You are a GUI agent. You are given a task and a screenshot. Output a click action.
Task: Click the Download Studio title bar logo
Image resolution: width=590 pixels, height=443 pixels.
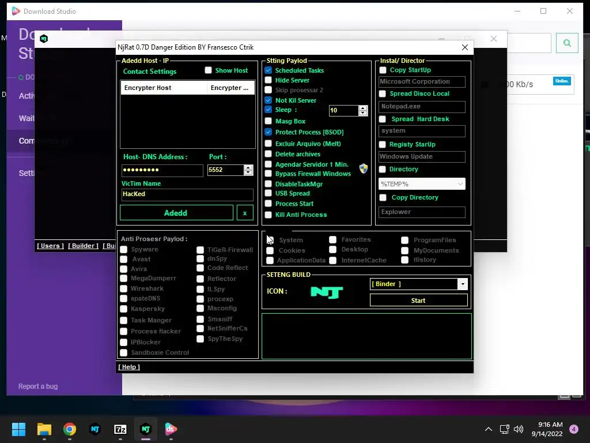click(x=16, y=11)
